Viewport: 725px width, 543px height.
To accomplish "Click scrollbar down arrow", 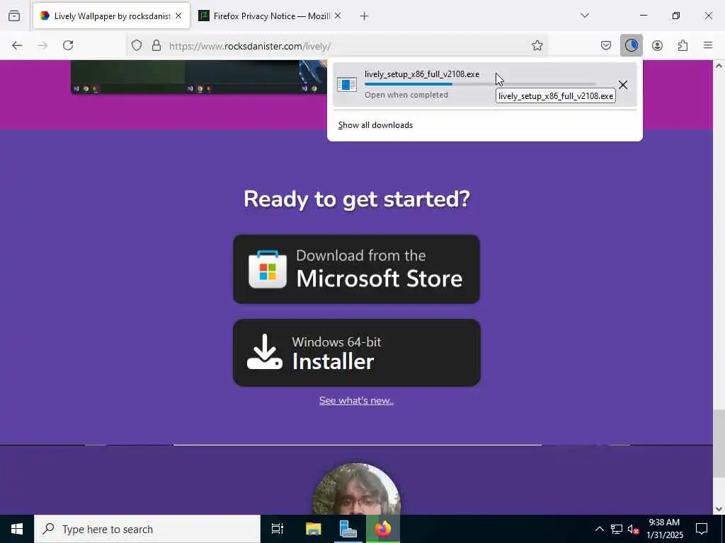I will tap(719, 509).
